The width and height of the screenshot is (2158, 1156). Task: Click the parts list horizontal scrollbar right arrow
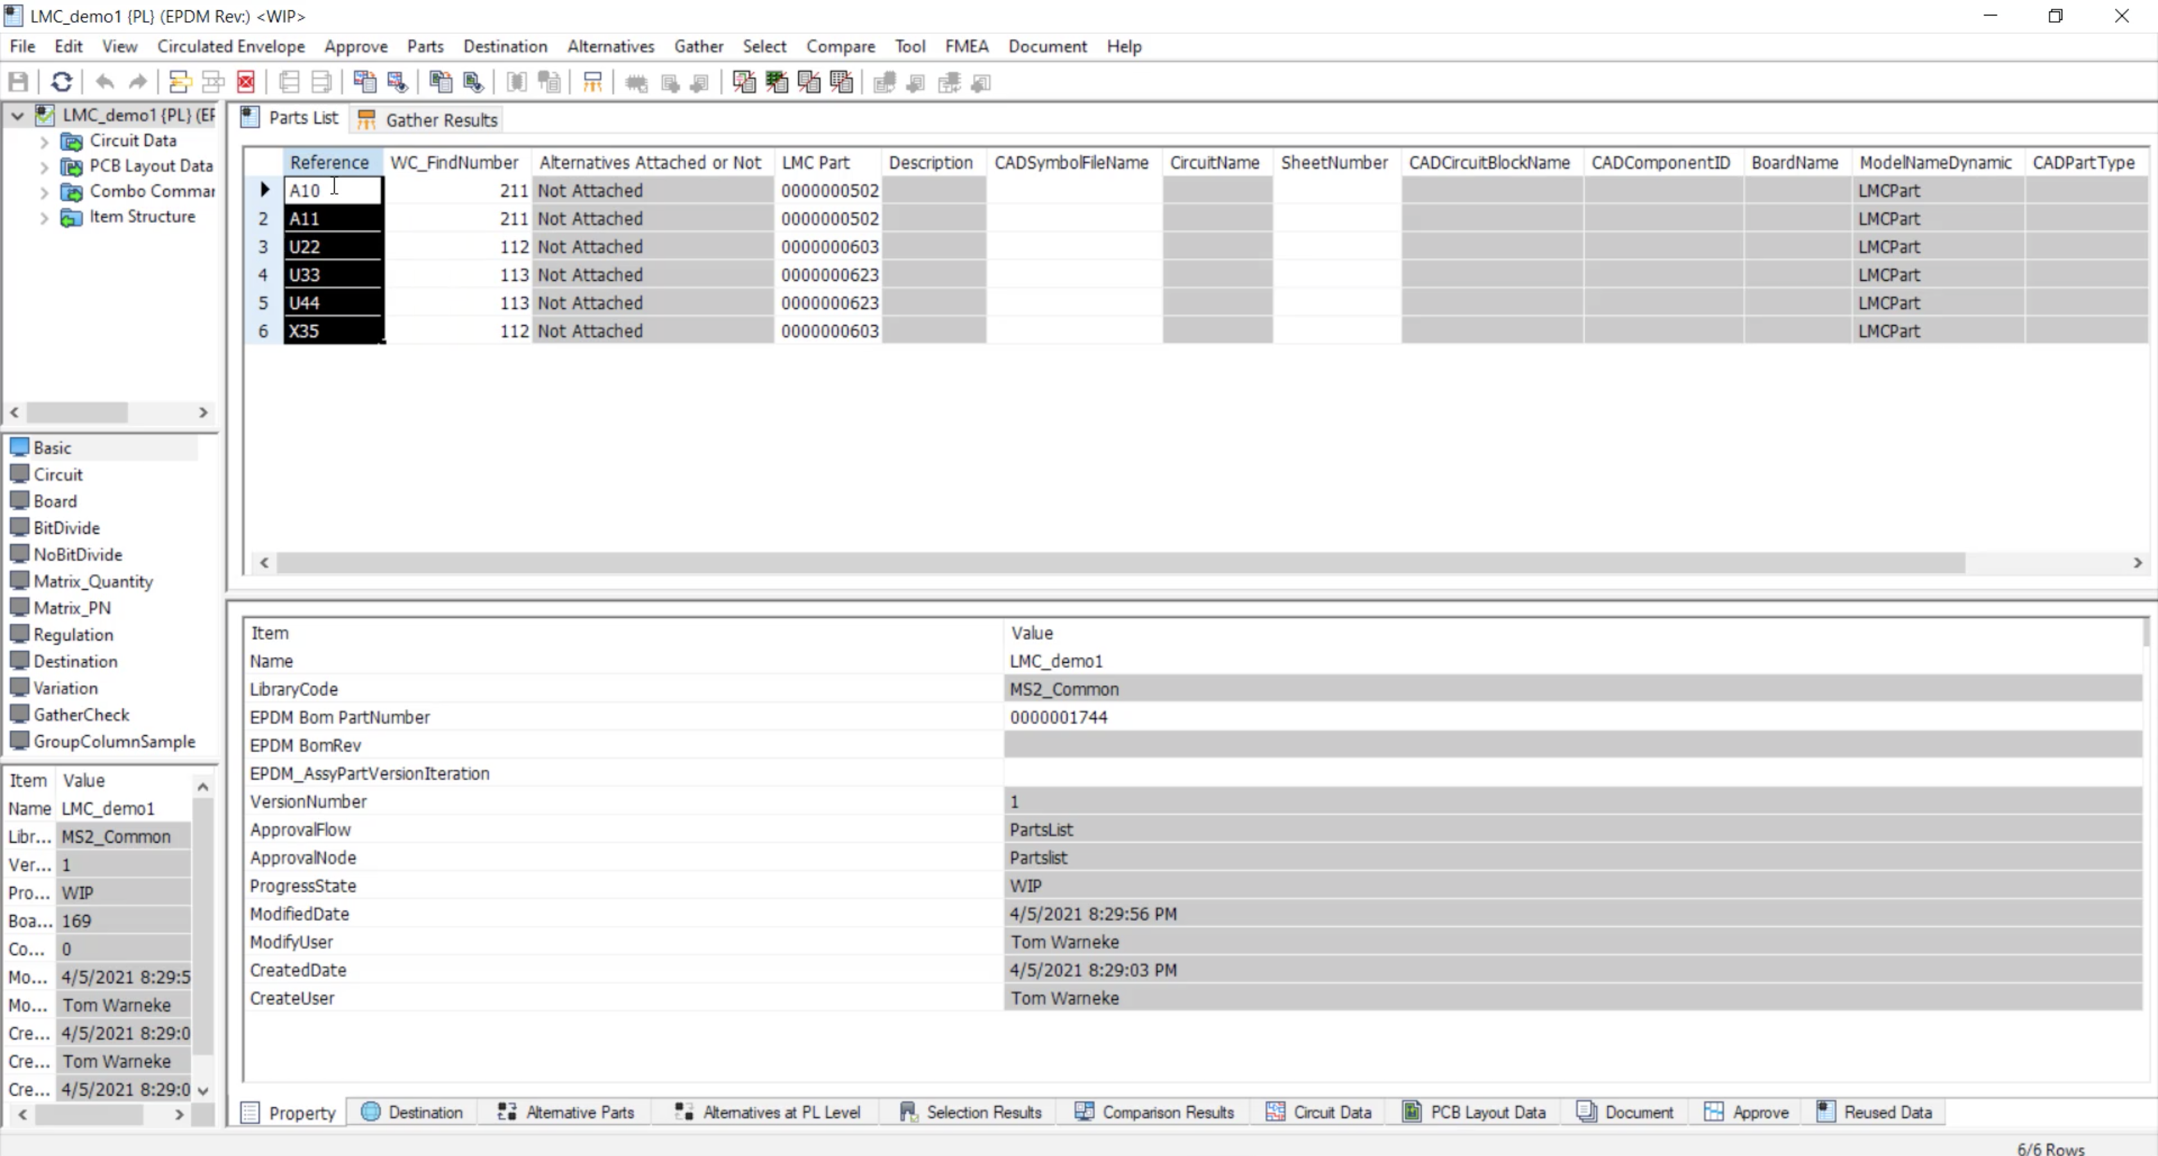point(2137,563)
